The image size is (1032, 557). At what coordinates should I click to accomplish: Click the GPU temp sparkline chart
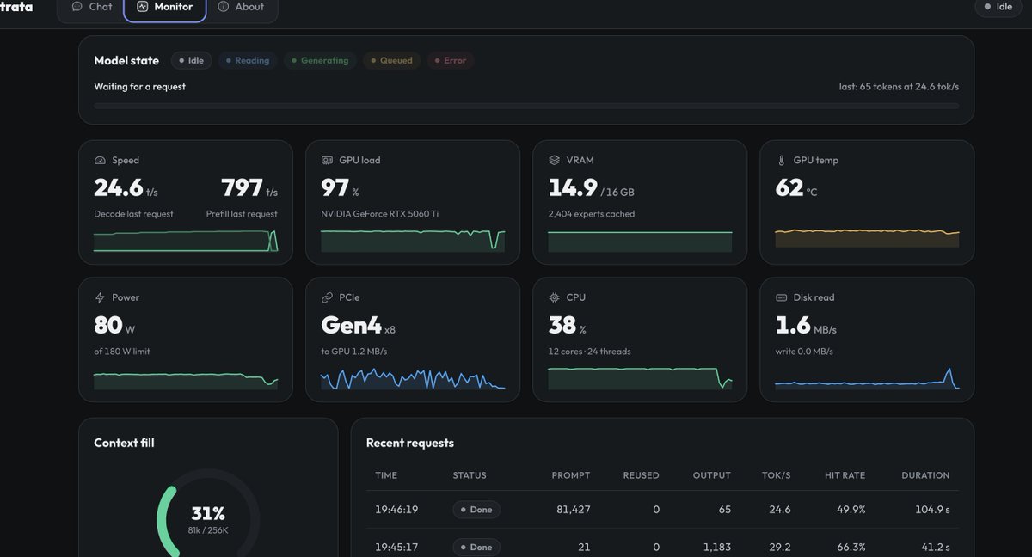coord(867,238)
